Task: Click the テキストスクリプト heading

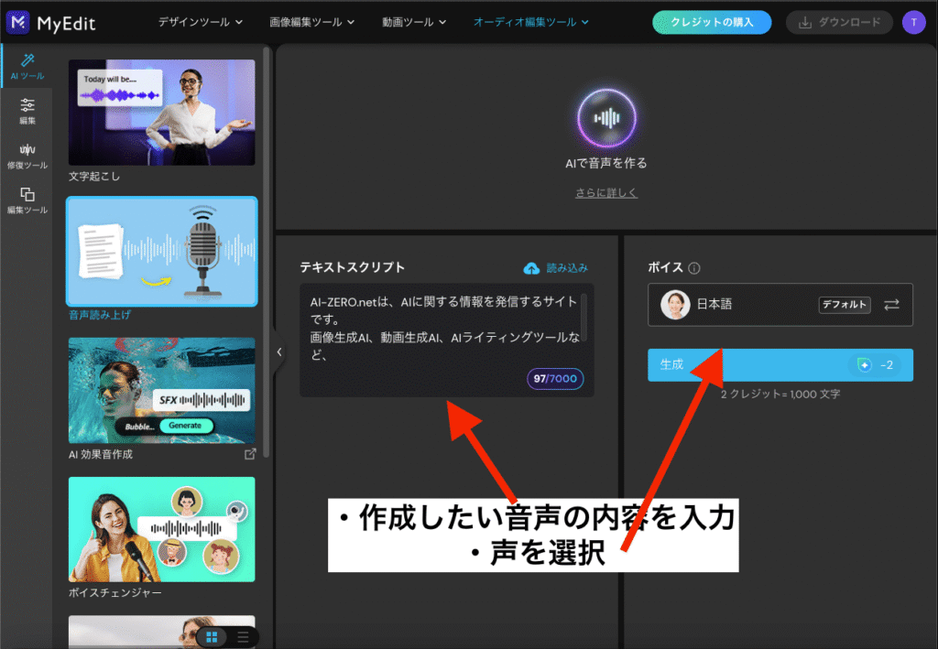Action: [353, 267]
